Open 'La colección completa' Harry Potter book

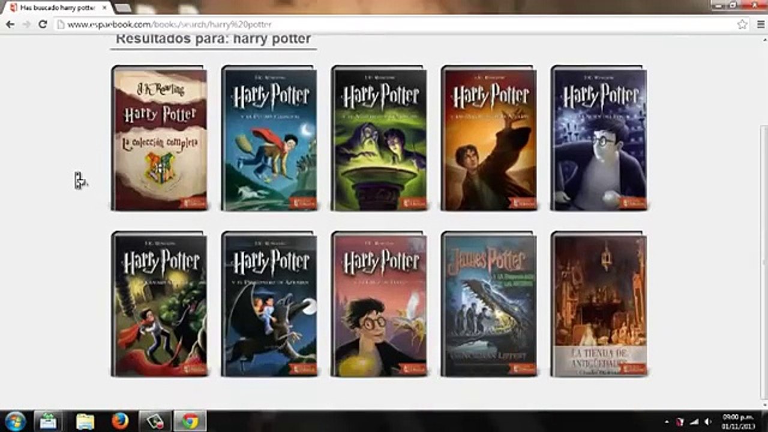pyautogui.click(x=159, y=138)
